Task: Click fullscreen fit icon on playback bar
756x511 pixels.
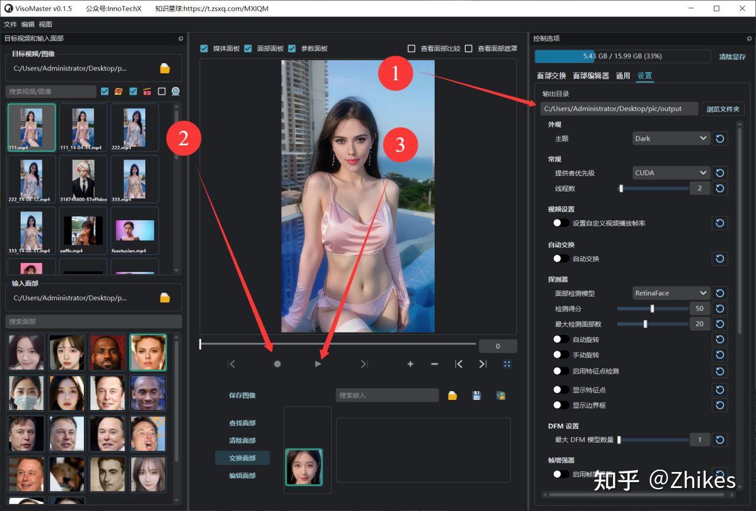Action: tap(507, 364)
